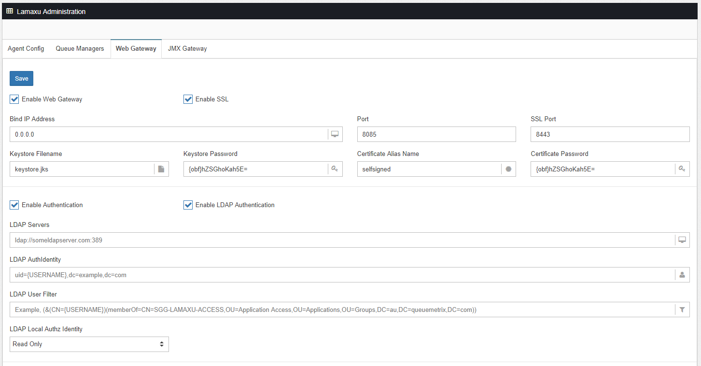Click the Lamaxu Administration grid icon
The image size is (701, 366).
click(10, 11)
